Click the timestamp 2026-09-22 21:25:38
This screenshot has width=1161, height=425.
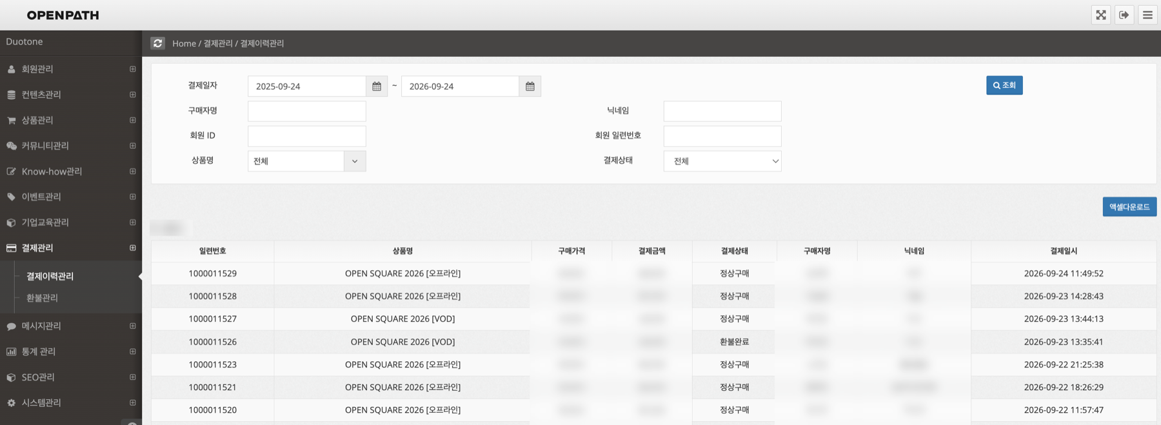(1064, 364)
